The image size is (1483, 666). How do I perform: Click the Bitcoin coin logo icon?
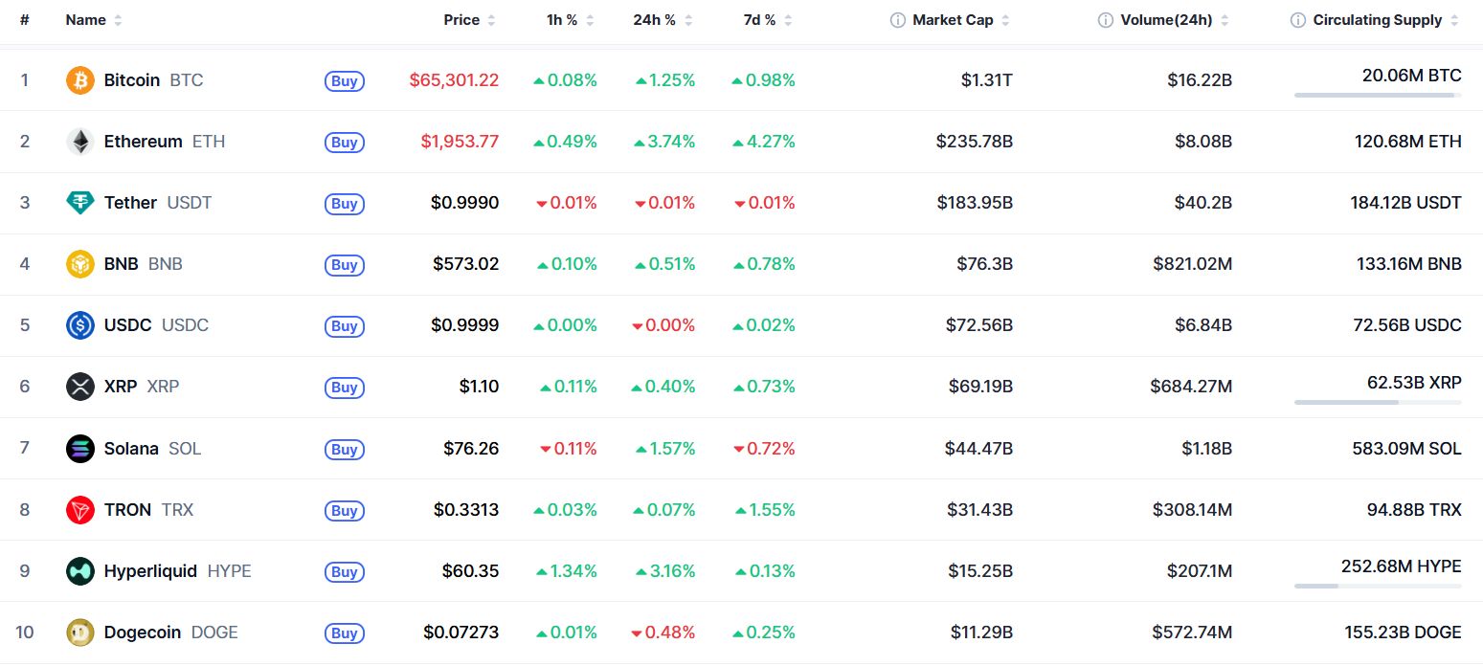click(80, 80)
